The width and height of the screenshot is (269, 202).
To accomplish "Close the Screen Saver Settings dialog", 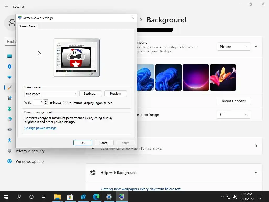I will tap(133, 18).
